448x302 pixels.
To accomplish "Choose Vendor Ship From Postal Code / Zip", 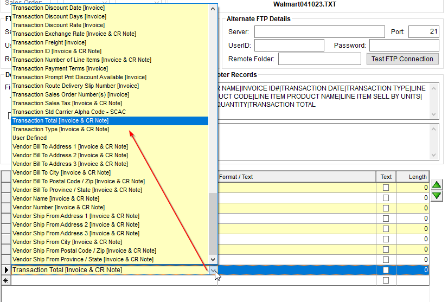I will click(110, 250).
